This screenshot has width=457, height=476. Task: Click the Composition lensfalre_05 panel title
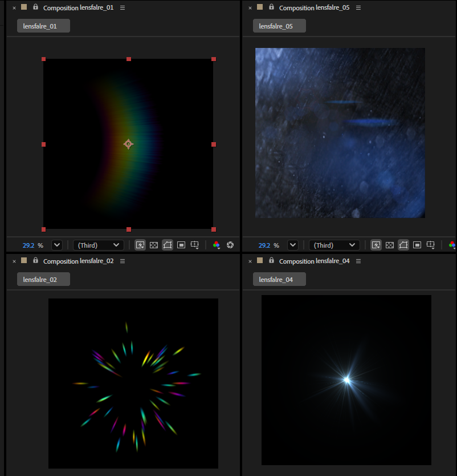coord(315,7)
